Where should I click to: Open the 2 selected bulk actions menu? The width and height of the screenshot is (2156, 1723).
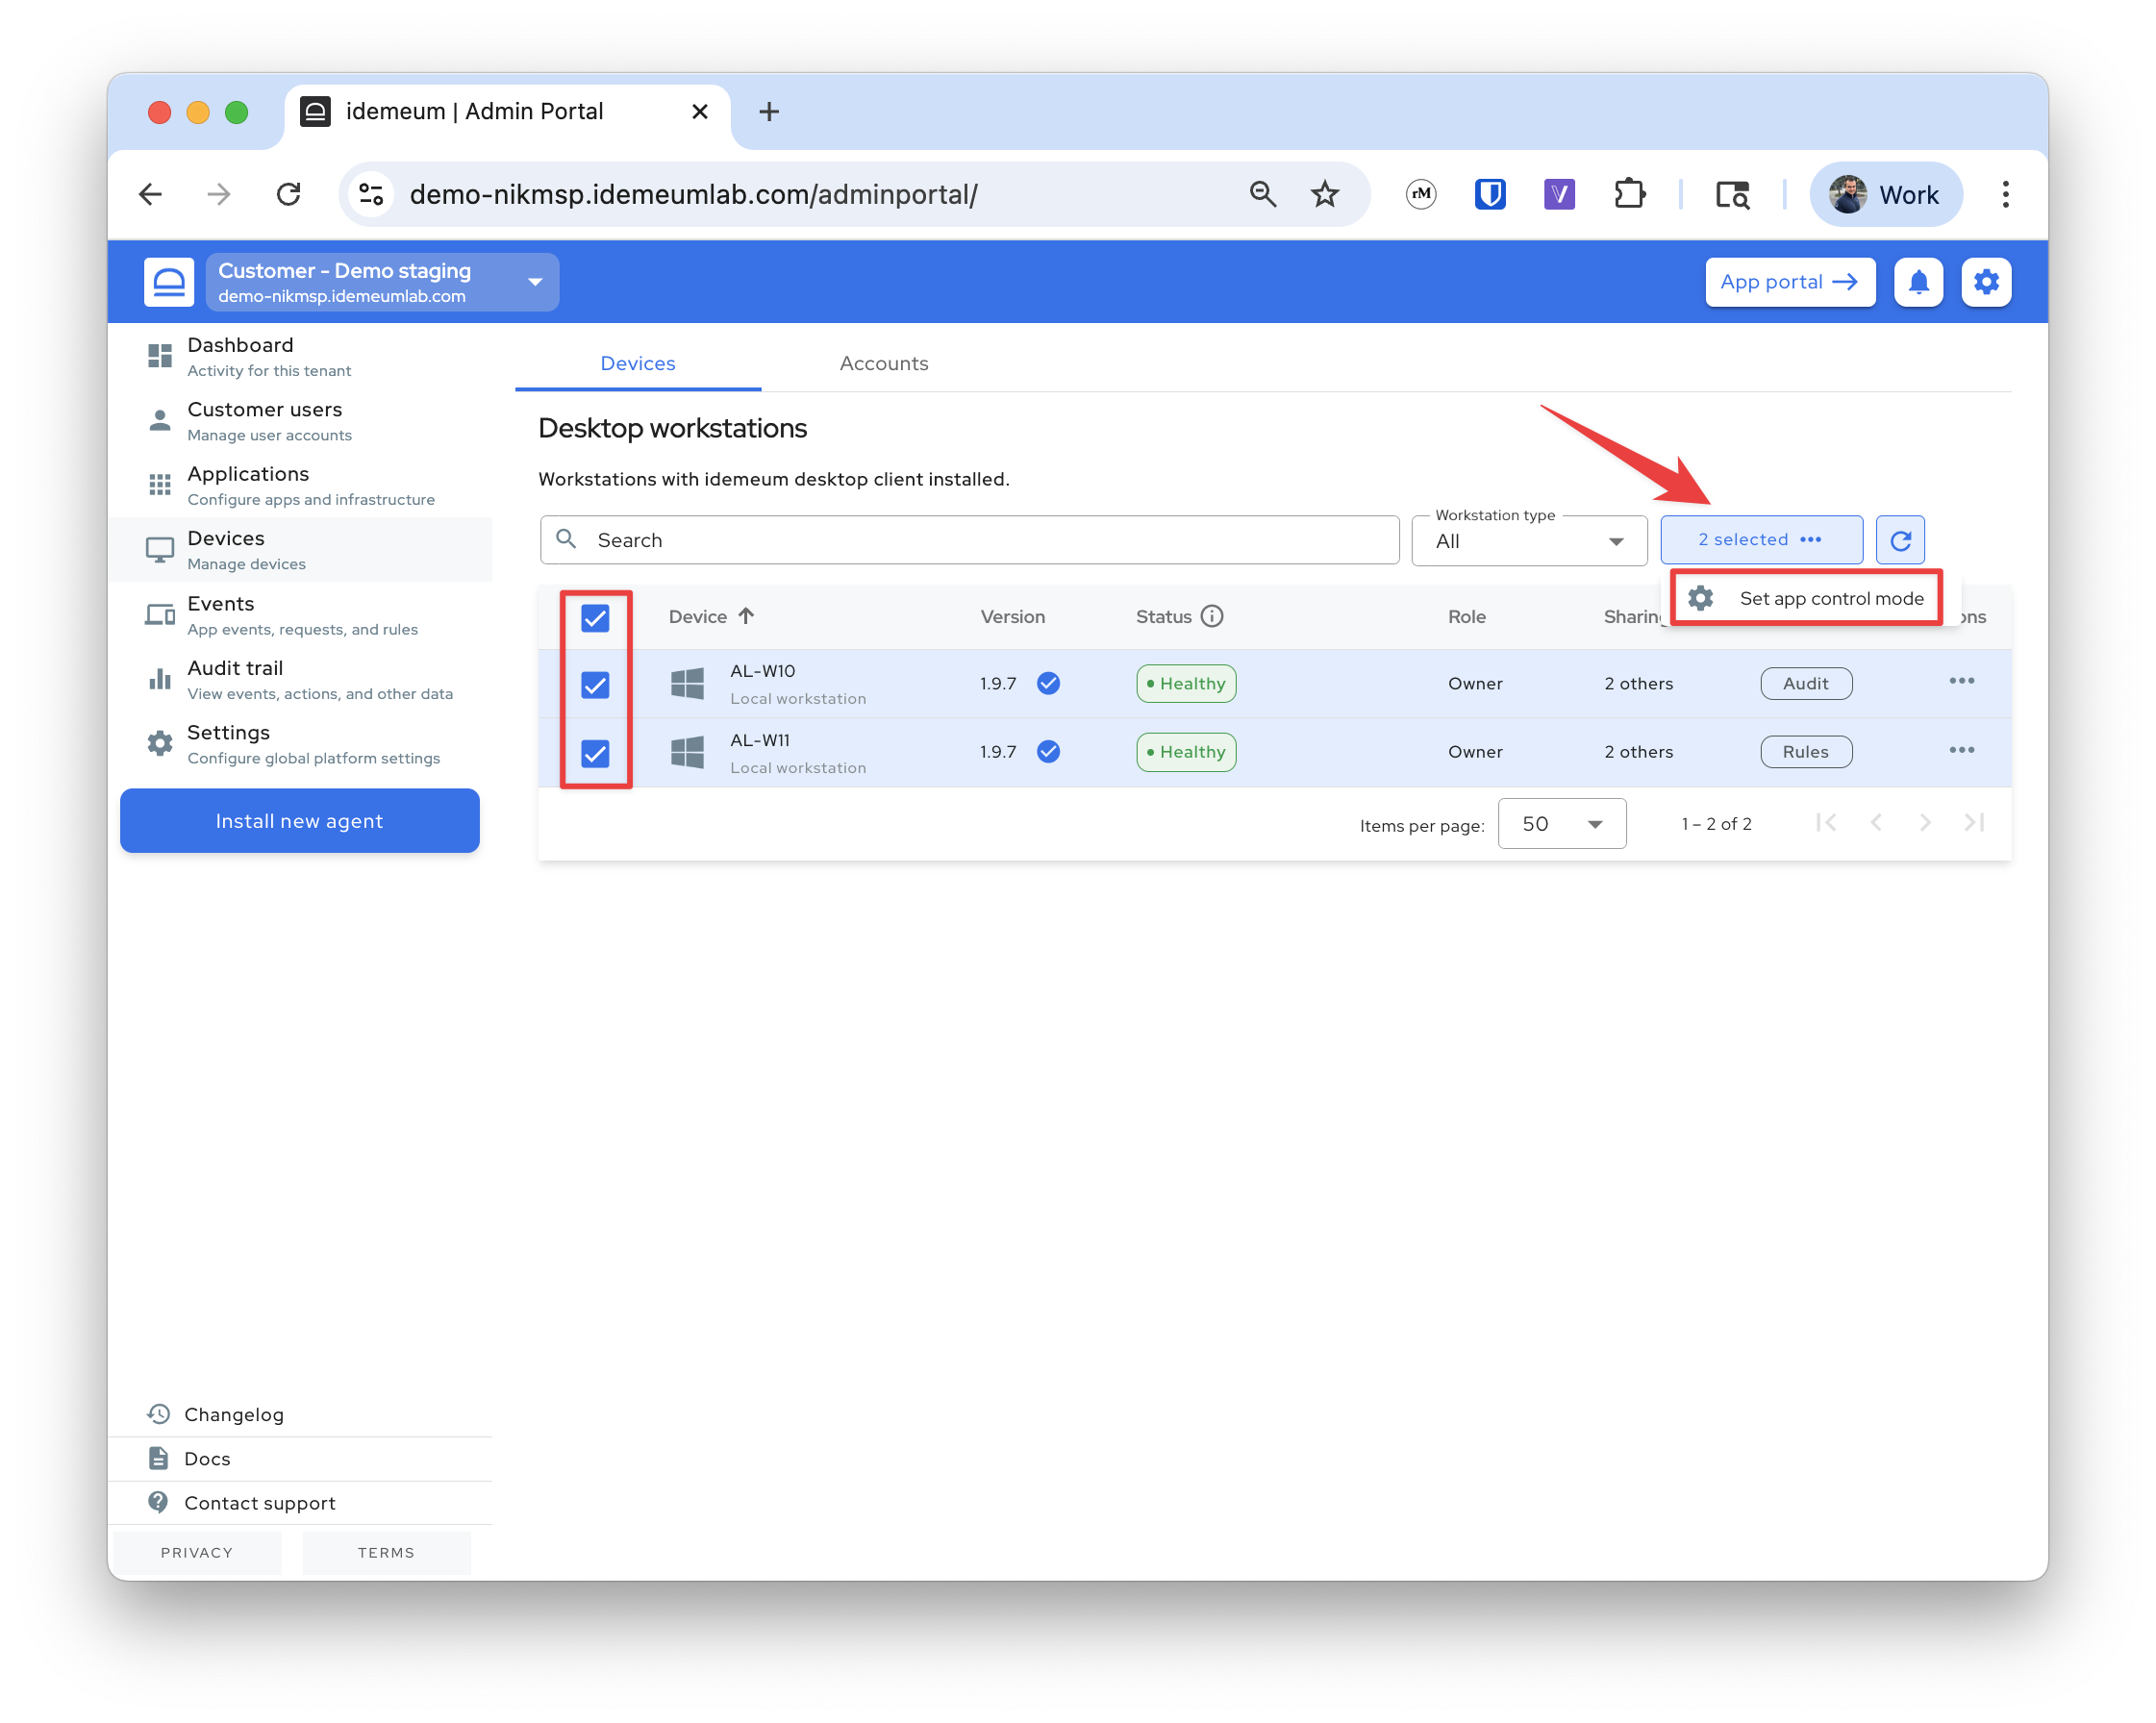point(1761,540)
